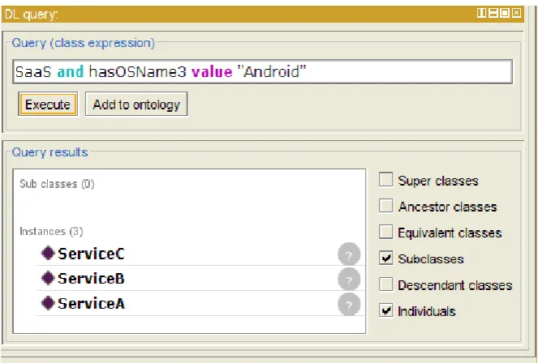Click the "Query results" label
This screenshot has width=538, height=363.
click(x=49, y=152)
